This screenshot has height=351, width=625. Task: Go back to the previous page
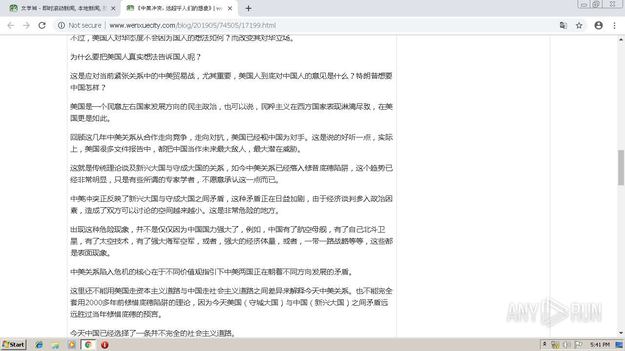pos(11,25)
